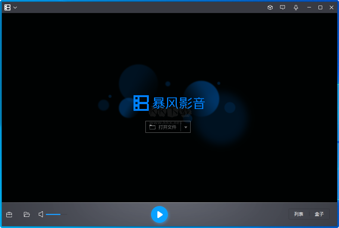Start playback with the play control
339x228 pixels.
(160, 214)
